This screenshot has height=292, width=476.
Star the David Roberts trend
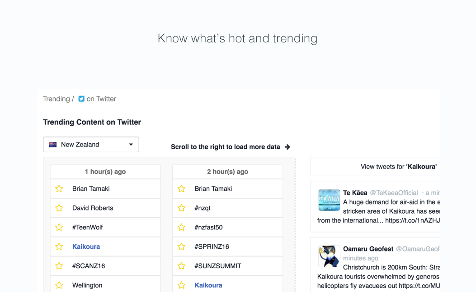[x=59, y=208]
